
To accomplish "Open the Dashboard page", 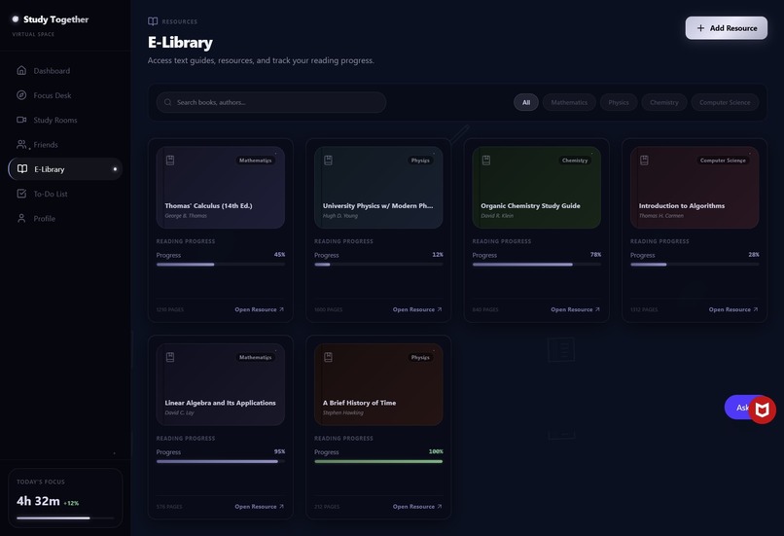I will point(65,70).
